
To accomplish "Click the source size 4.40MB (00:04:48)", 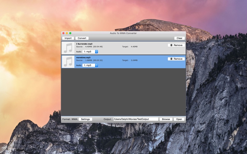I will pyautogui.click(x=94, y=47).
